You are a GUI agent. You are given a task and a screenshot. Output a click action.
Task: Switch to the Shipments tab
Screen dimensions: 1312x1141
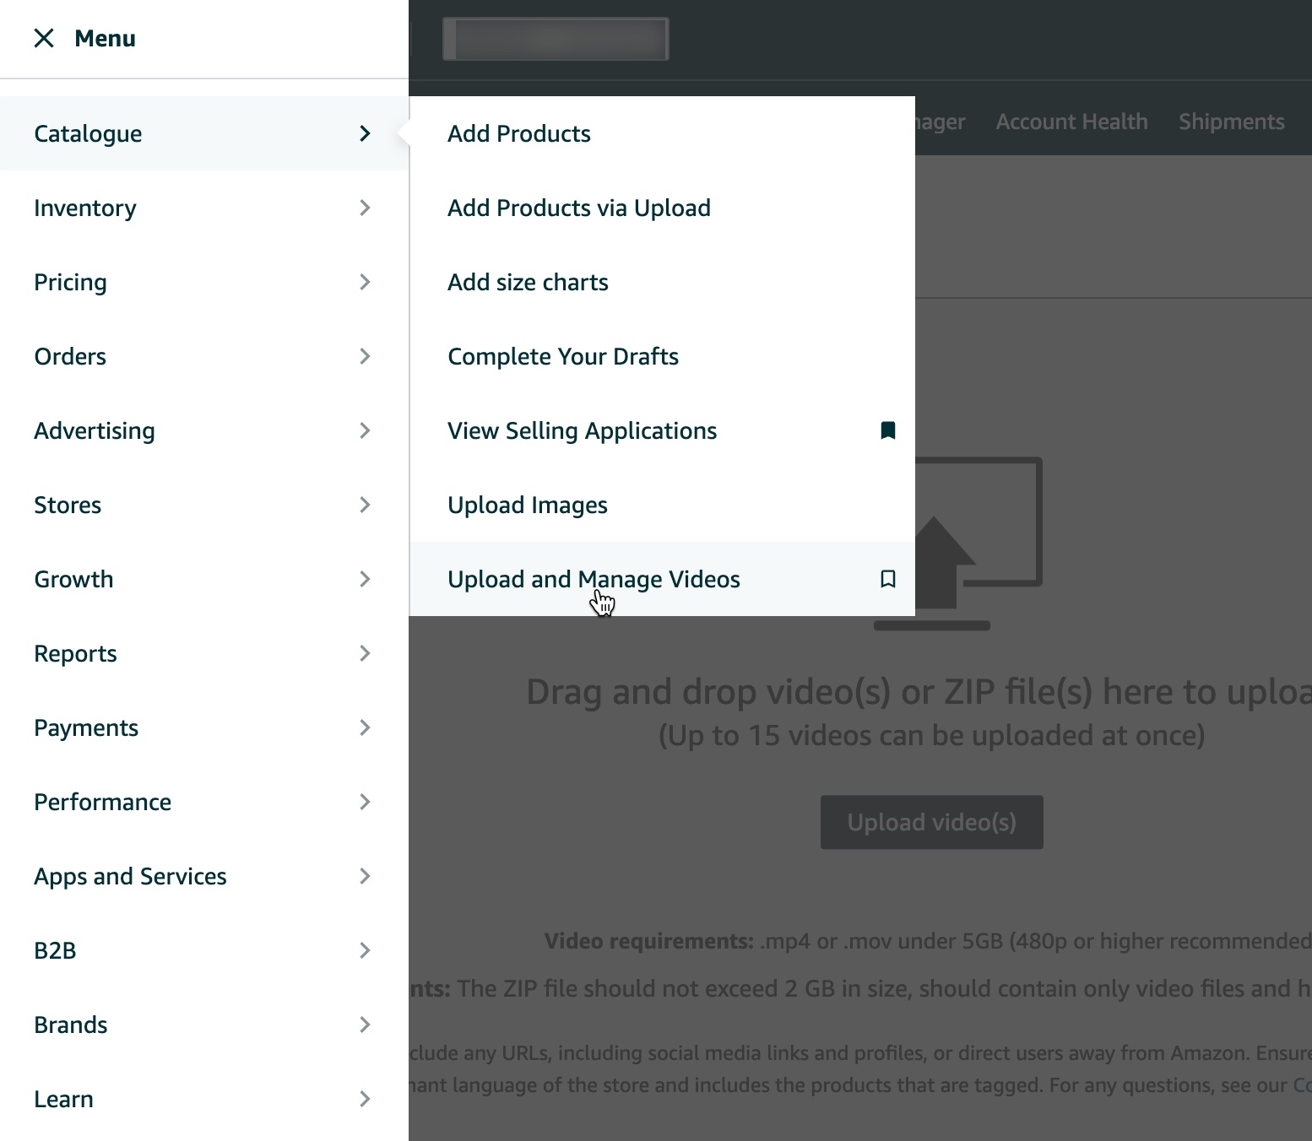tap(1231, 122)
